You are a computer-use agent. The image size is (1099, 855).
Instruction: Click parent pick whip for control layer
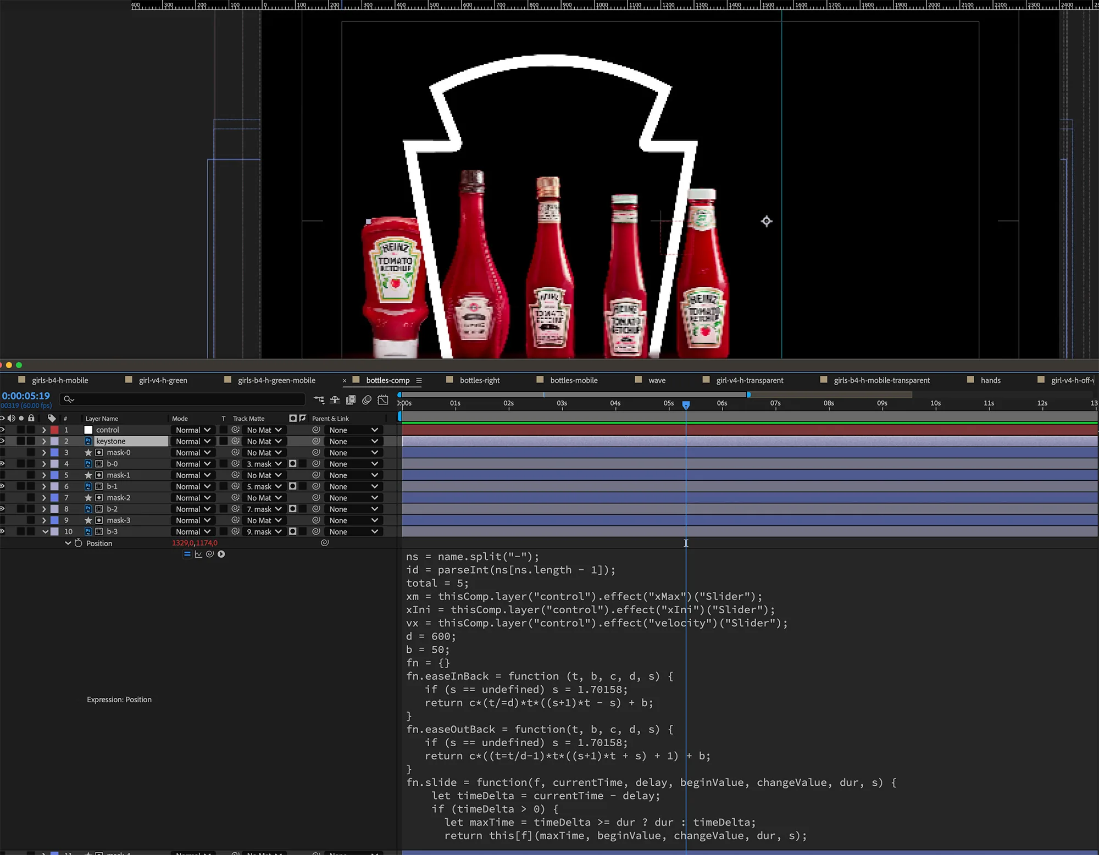[x=316, y=430]
